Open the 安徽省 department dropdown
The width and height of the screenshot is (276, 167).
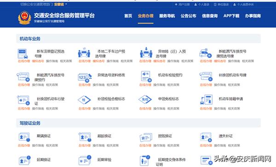point(60,4)
